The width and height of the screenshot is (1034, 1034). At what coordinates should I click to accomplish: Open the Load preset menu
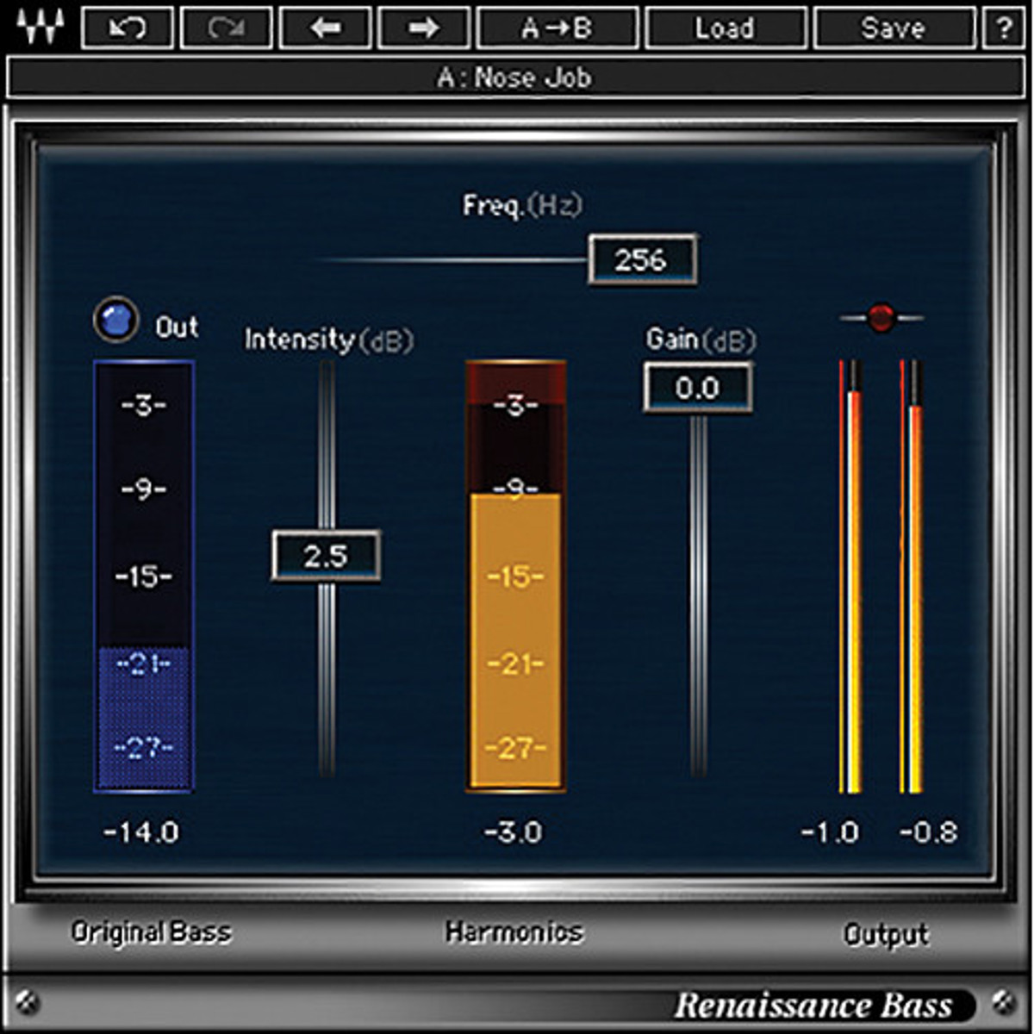click(x=725, y=28)
